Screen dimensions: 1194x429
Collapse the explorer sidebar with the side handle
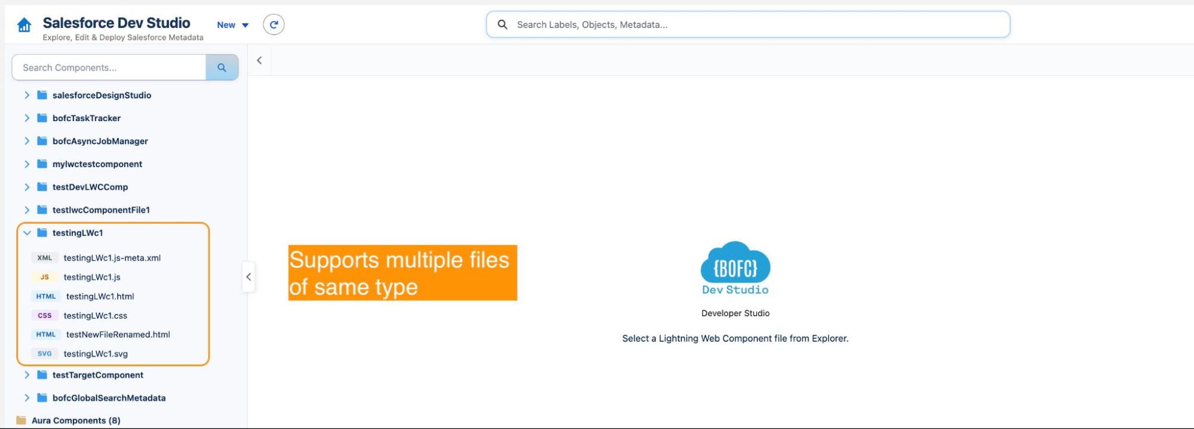(x=248, y=277)
